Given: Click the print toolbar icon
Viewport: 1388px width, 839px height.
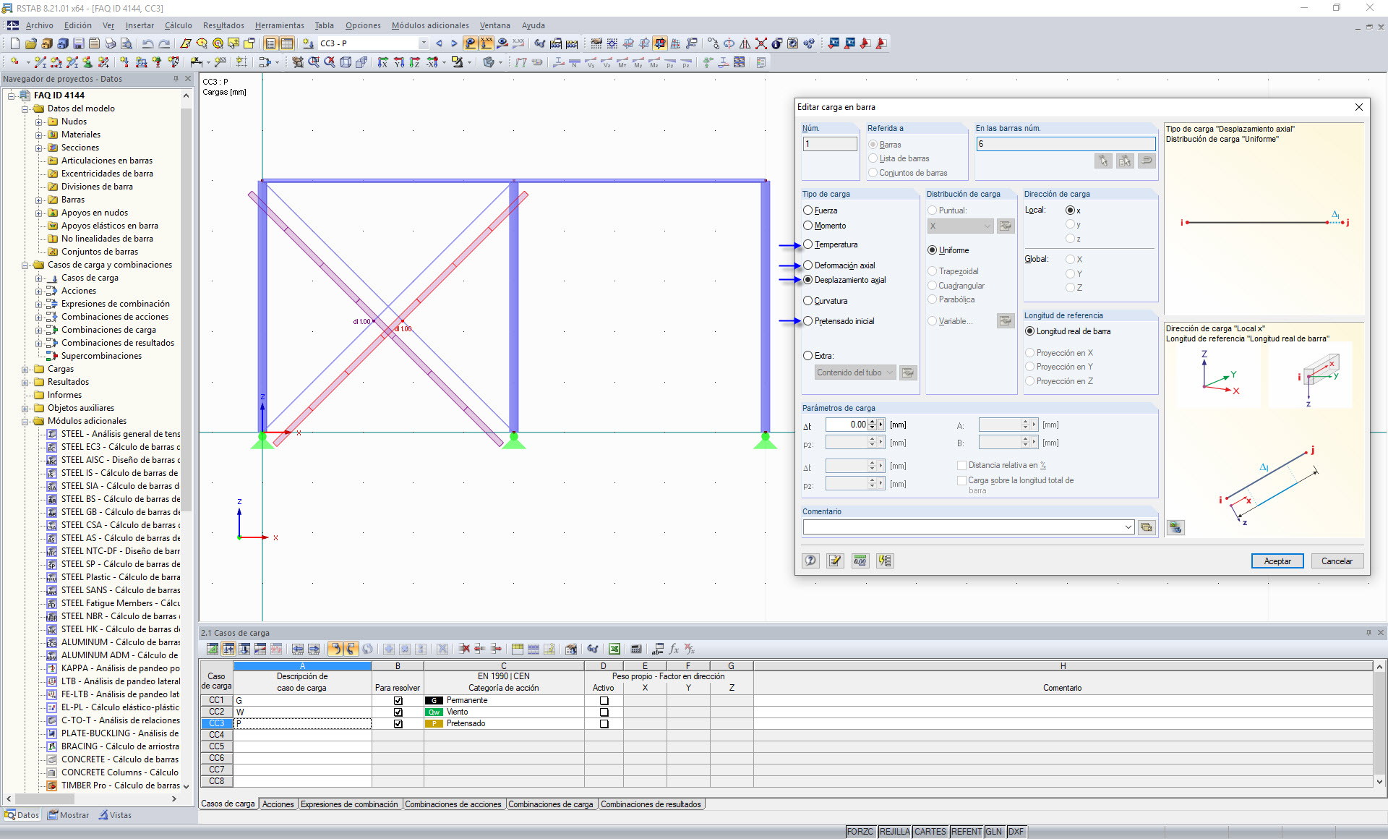Looking at the screenshot, I should pos(109,43).
